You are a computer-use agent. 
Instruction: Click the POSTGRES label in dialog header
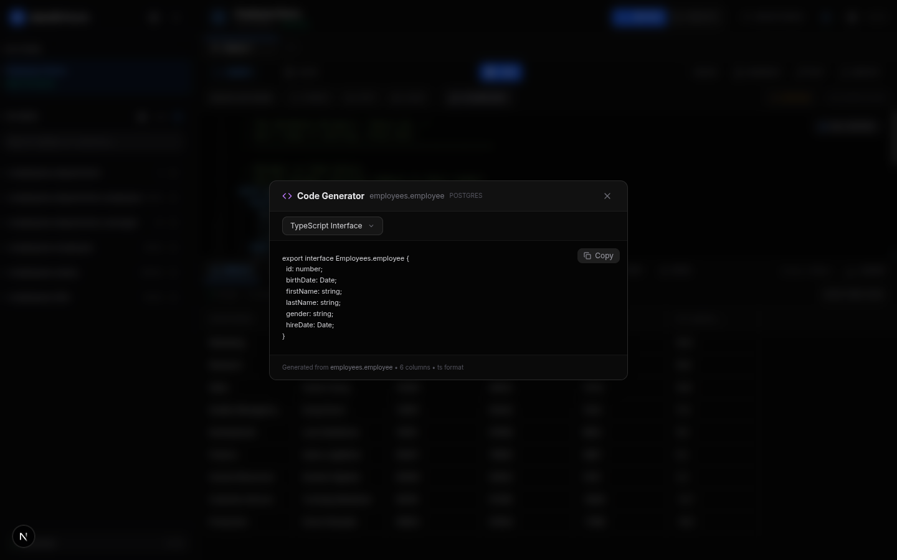point(466,196)
